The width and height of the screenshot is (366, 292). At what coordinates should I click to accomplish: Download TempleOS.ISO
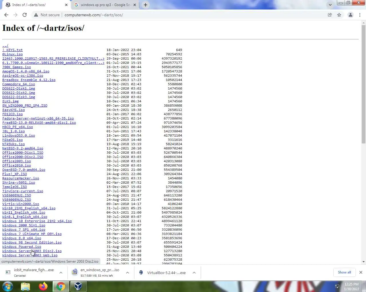pyautogui.click(x=15, y=187)
